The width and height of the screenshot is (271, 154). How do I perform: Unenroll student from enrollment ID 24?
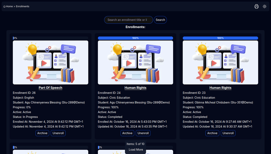click(x=143, y=133)
